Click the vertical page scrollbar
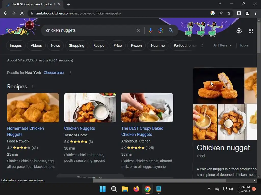Screen dimensions: 261x195 259,37
